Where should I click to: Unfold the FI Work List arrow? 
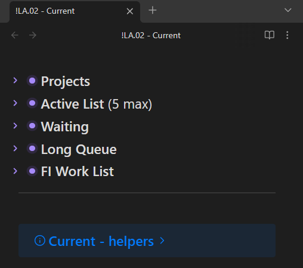tap(16, 171)
